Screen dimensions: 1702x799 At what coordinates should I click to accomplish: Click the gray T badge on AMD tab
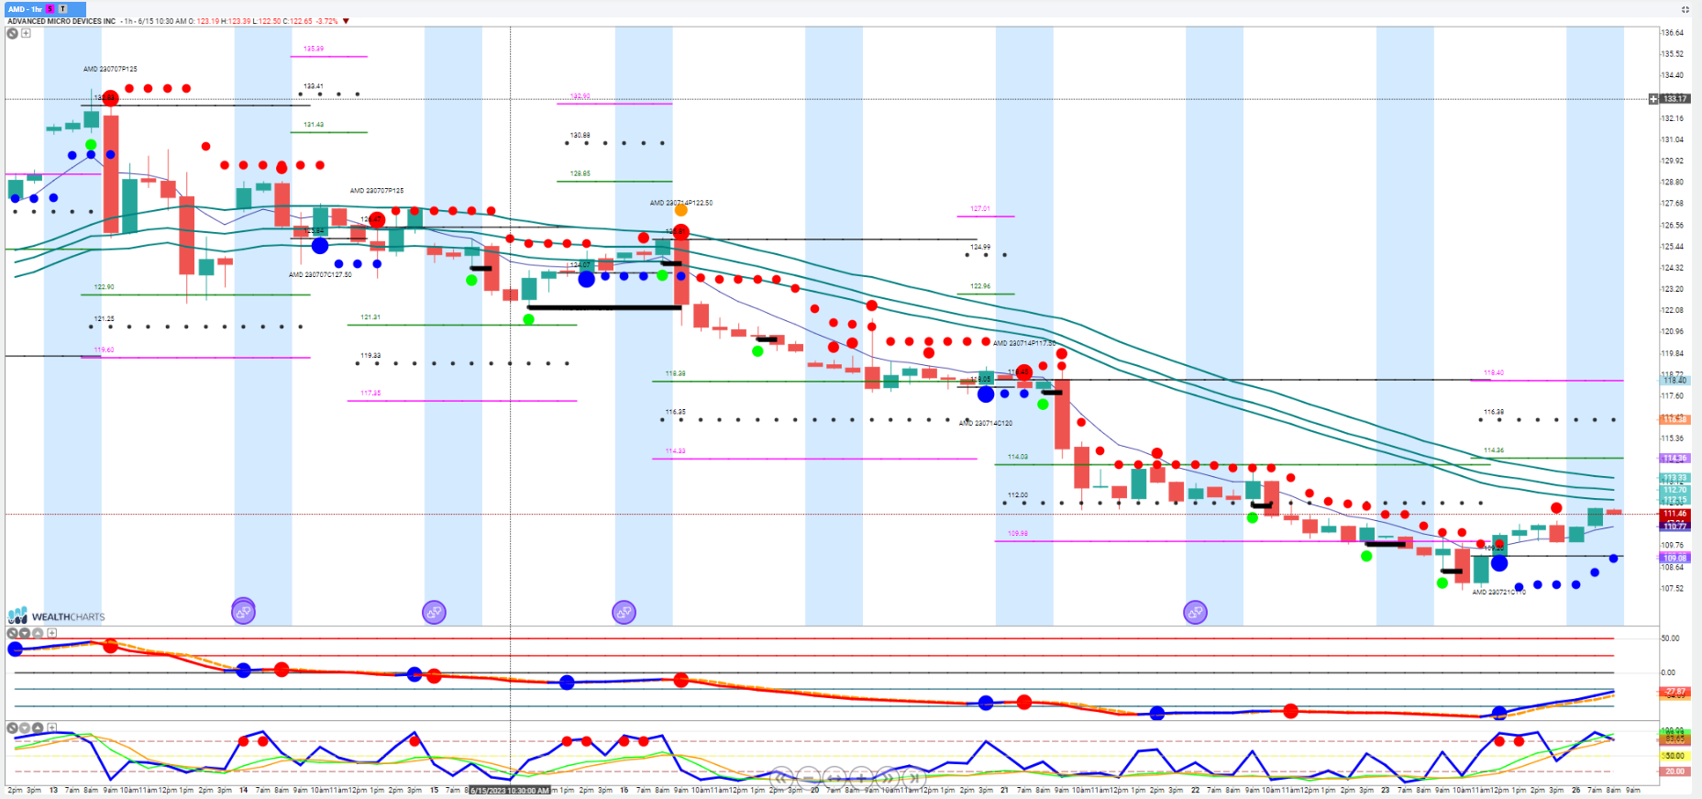pos(63,9)
